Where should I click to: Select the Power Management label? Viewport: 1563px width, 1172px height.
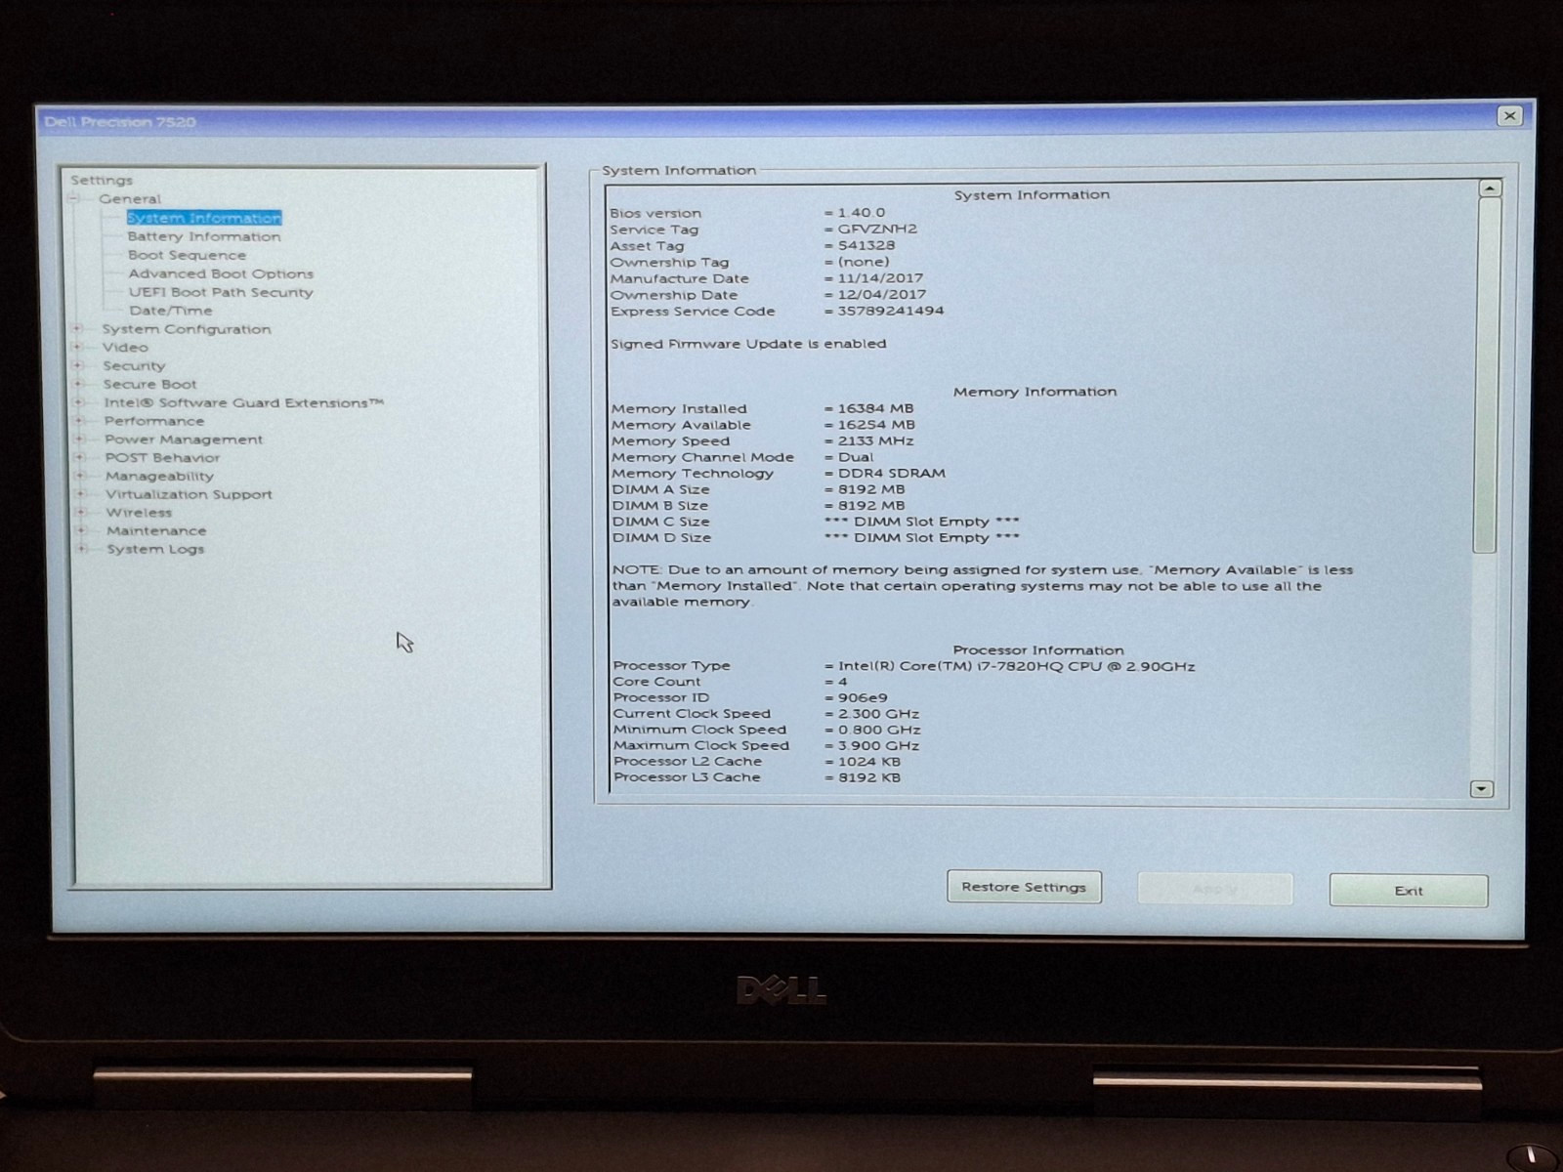184,439
